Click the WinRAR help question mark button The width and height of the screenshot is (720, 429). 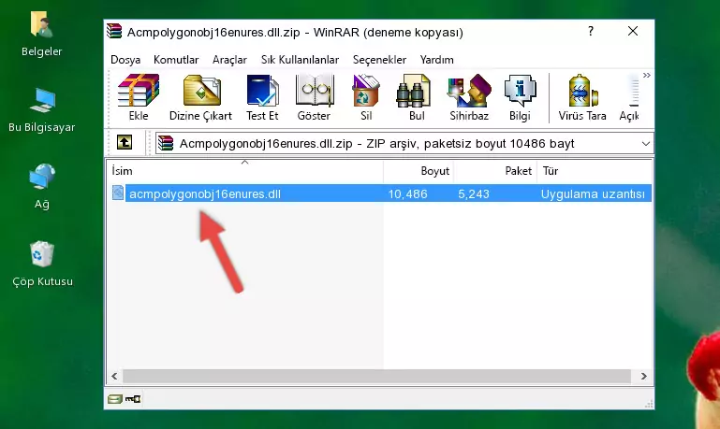tap(591, 31)
